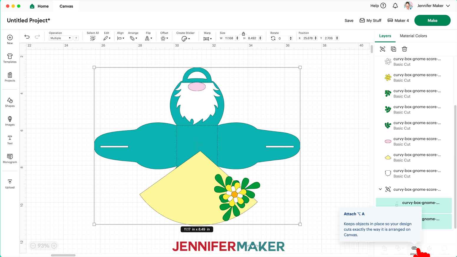
Task: Open the Warp tool dropdown
Action: (x=207, y=39)
